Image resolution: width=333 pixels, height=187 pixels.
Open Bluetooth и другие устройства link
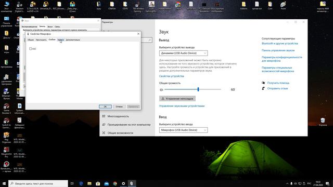click(x=280, y=44)
